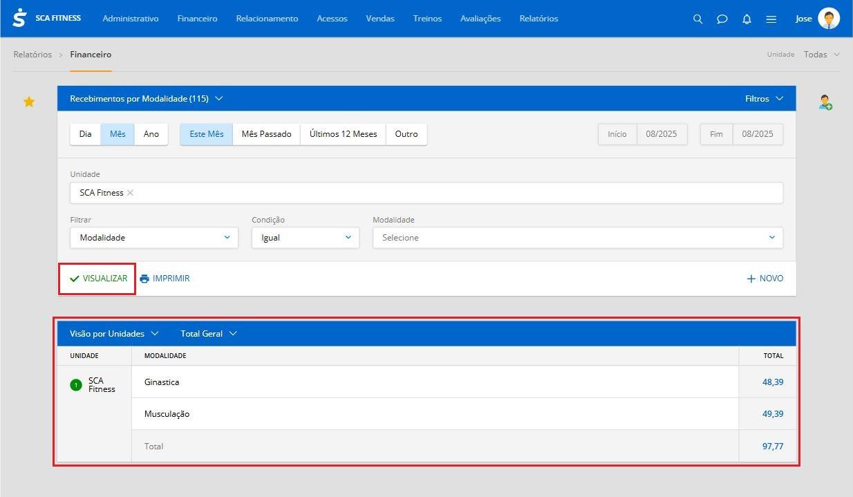
Task: Select the Dia period option
Action: point(85,134)
